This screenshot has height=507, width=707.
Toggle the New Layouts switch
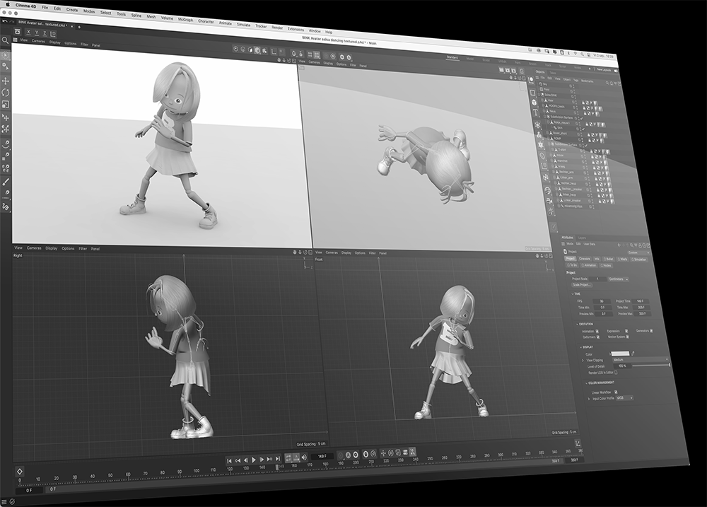616,71
